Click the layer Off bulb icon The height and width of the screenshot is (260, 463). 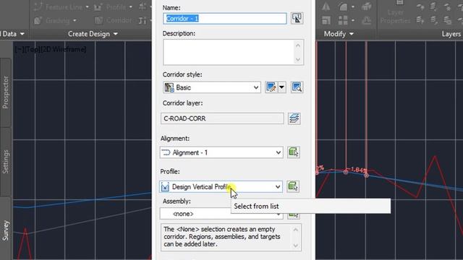point(420,7)
